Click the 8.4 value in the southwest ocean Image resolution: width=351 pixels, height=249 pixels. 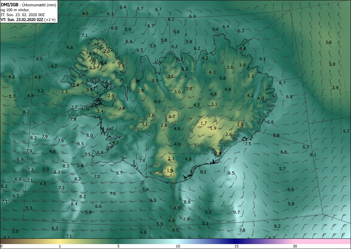click(74, 204)
